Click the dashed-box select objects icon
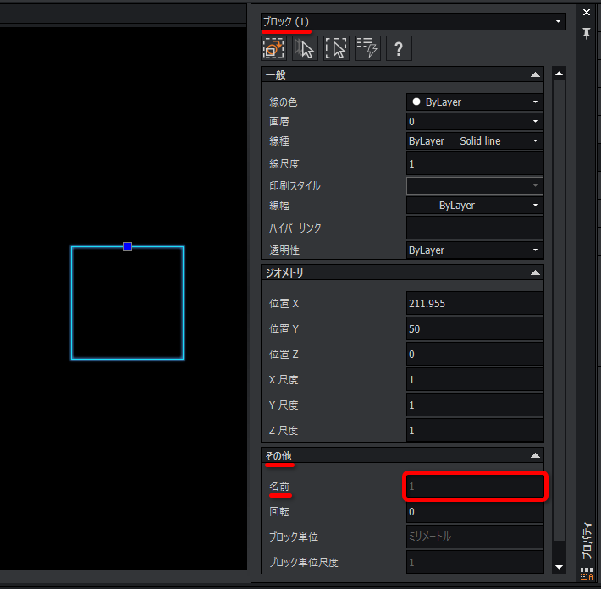601x589 pixels. point(336,48)
